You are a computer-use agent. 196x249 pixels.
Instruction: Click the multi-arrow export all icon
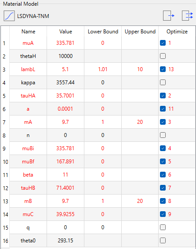coord(187,15)
